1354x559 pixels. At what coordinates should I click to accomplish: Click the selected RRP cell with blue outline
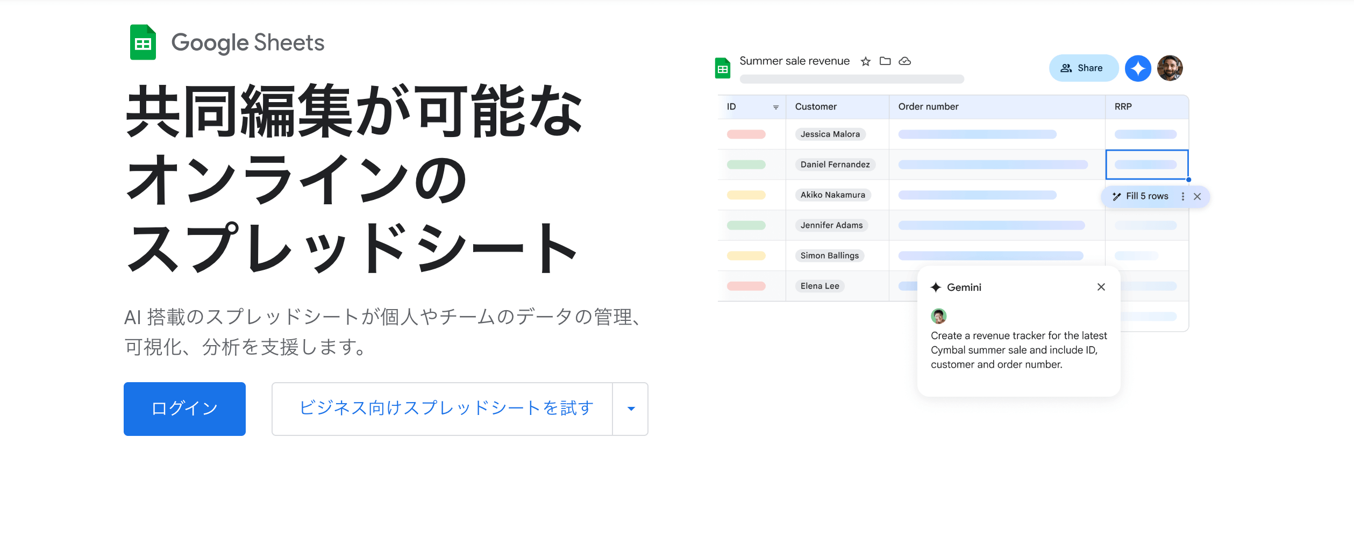click(1146, 164)
